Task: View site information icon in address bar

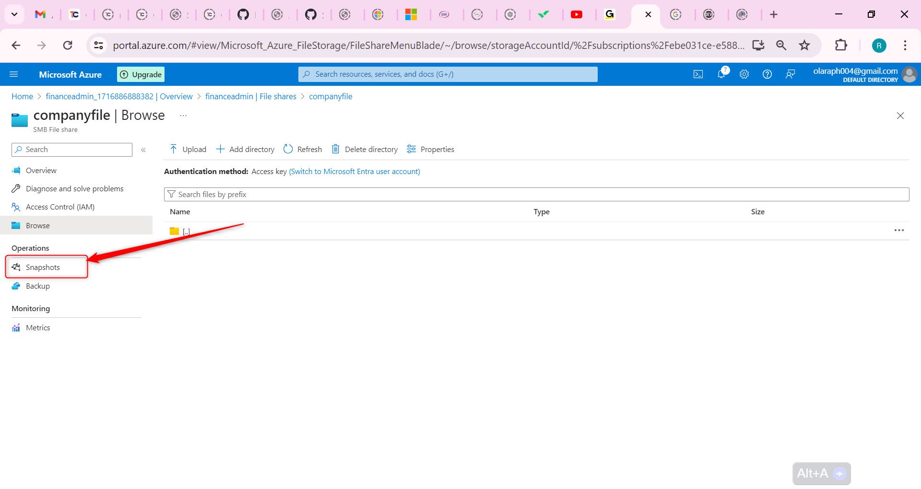Action: point(98,46)
